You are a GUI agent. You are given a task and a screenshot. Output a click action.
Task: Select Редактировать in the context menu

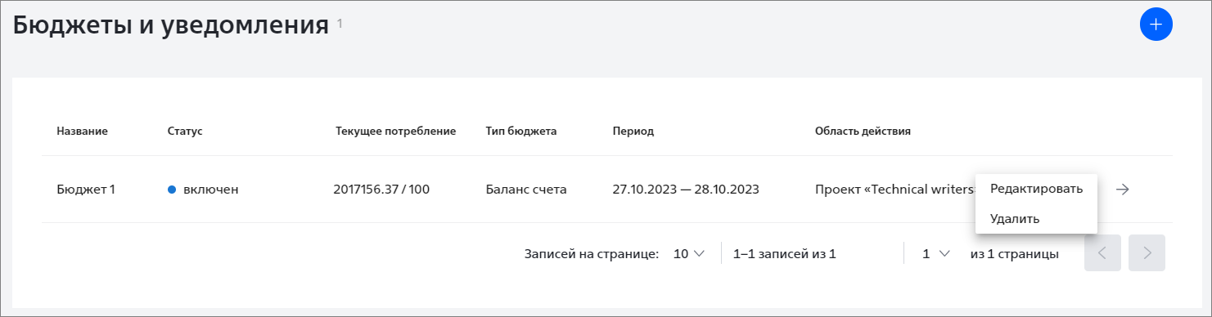pos(1036,189)
